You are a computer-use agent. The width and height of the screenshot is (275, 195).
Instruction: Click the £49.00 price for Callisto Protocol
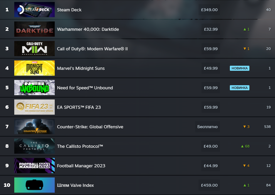tap(210, 146)
